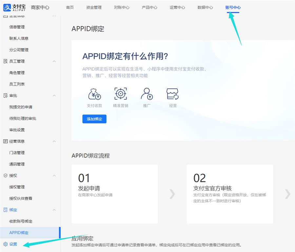This screenshot has width=295, height=252.
Task: Open 分公司管理 in the sidebar
Action: click(x=19, y=50)
